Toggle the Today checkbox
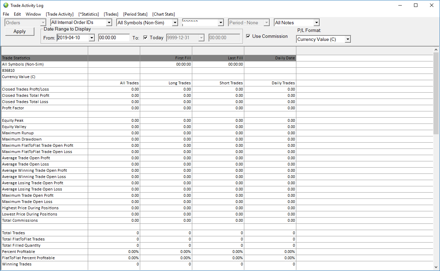Image resolution: width=440 pixels, height=271 pixels. click(x=145, y=37)
